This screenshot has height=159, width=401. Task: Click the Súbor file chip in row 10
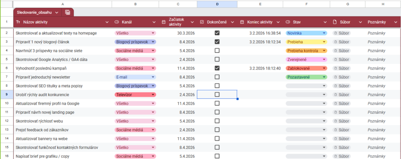click(341, 104)
